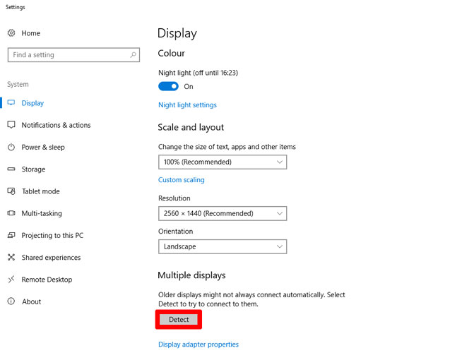Open the Custom scaling link
Image resolution: width=462 pixels, height=353 pixels.
click(x=182, y=179)
